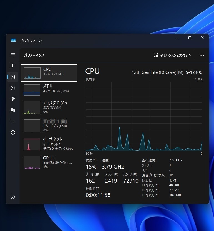Click the thread count 2419
Image resolution: width=214 pixels, height=231 pixels.
point(111,181)
